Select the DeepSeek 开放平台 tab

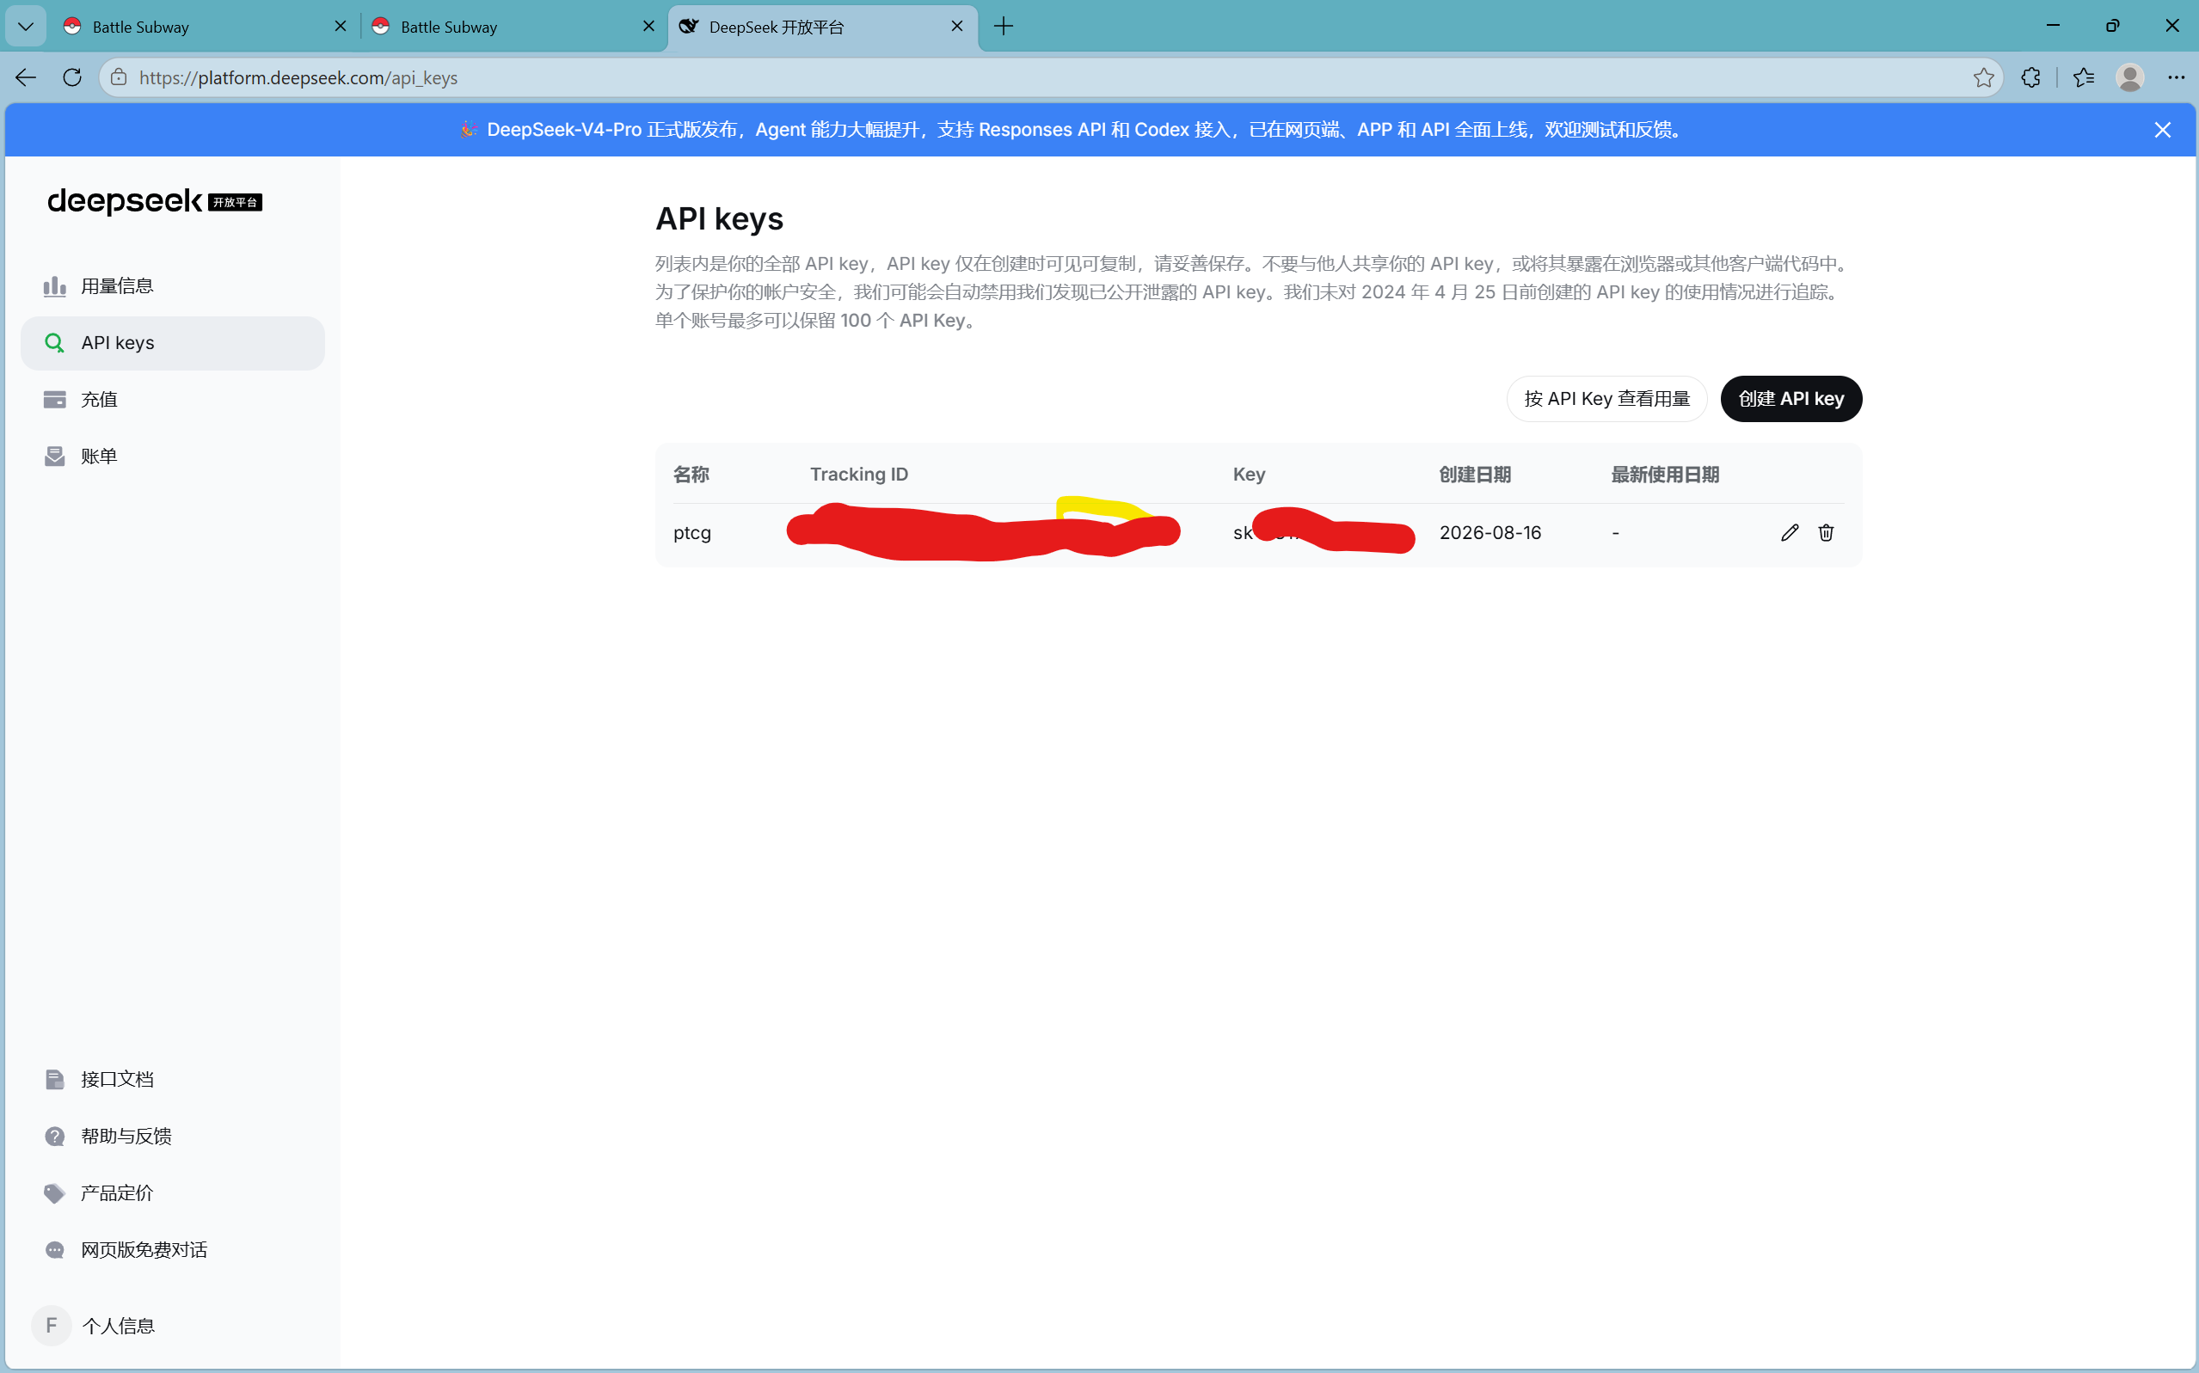(822, 27)
